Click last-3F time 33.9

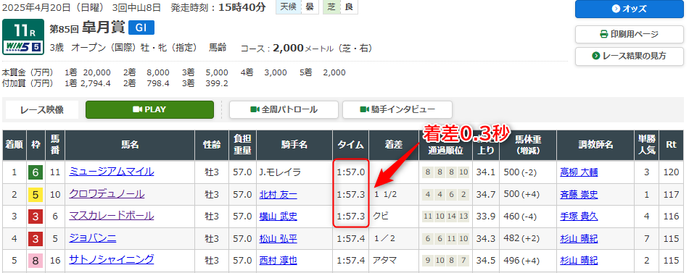(485, 217)
